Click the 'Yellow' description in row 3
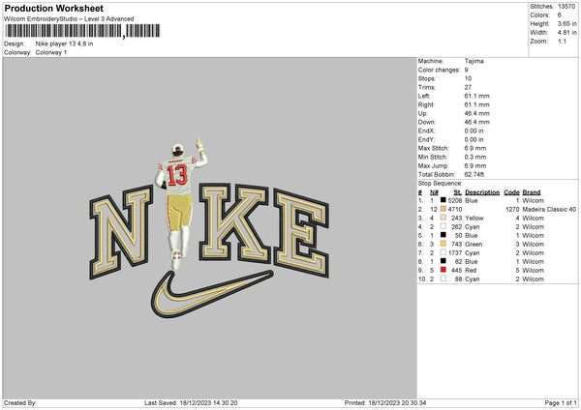The height and width of the screenshot is (410, 581). [x=474, y=218]
